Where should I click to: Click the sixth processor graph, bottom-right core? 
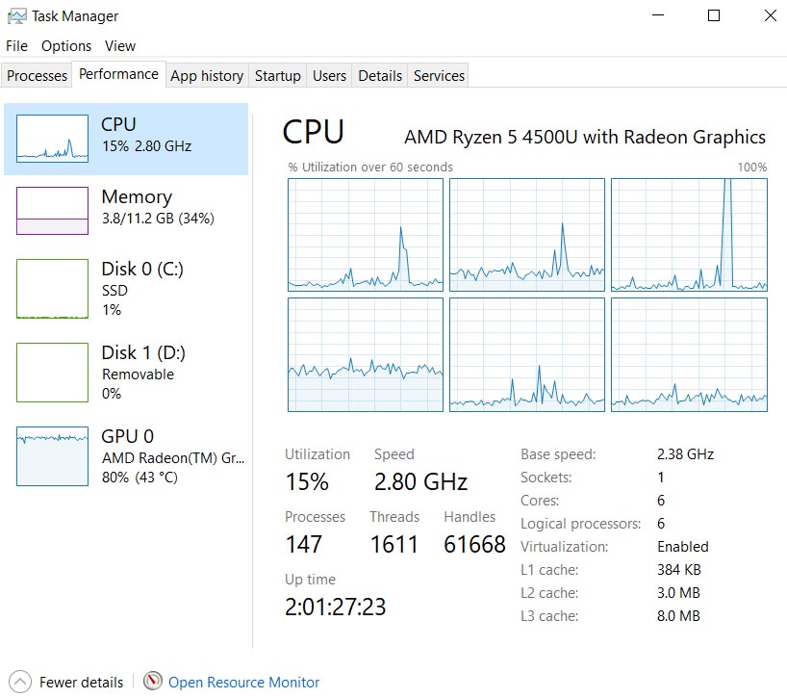tap(689, 355)
